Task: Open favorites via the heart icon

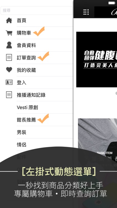Action: 9,70
